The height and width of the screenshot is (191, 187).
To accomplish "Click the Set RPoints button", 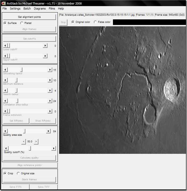I will coord(16,121).
